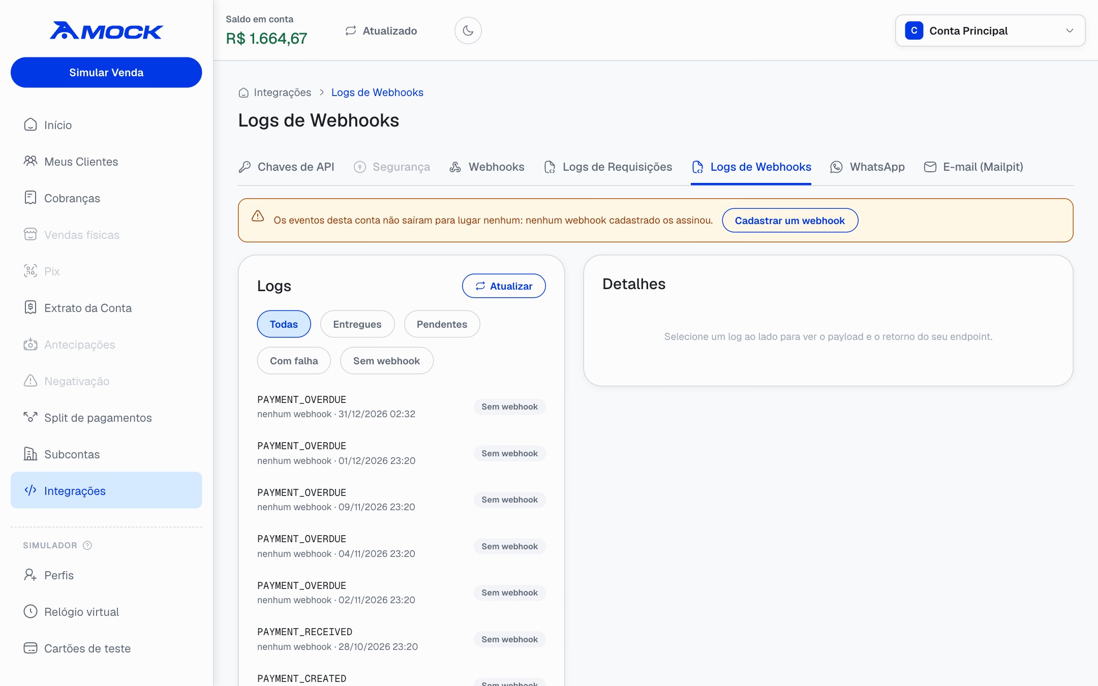Click the warning triangle icon in the alert banner
The width and height of the screenshot is (1098, 686).
(258, 216)
